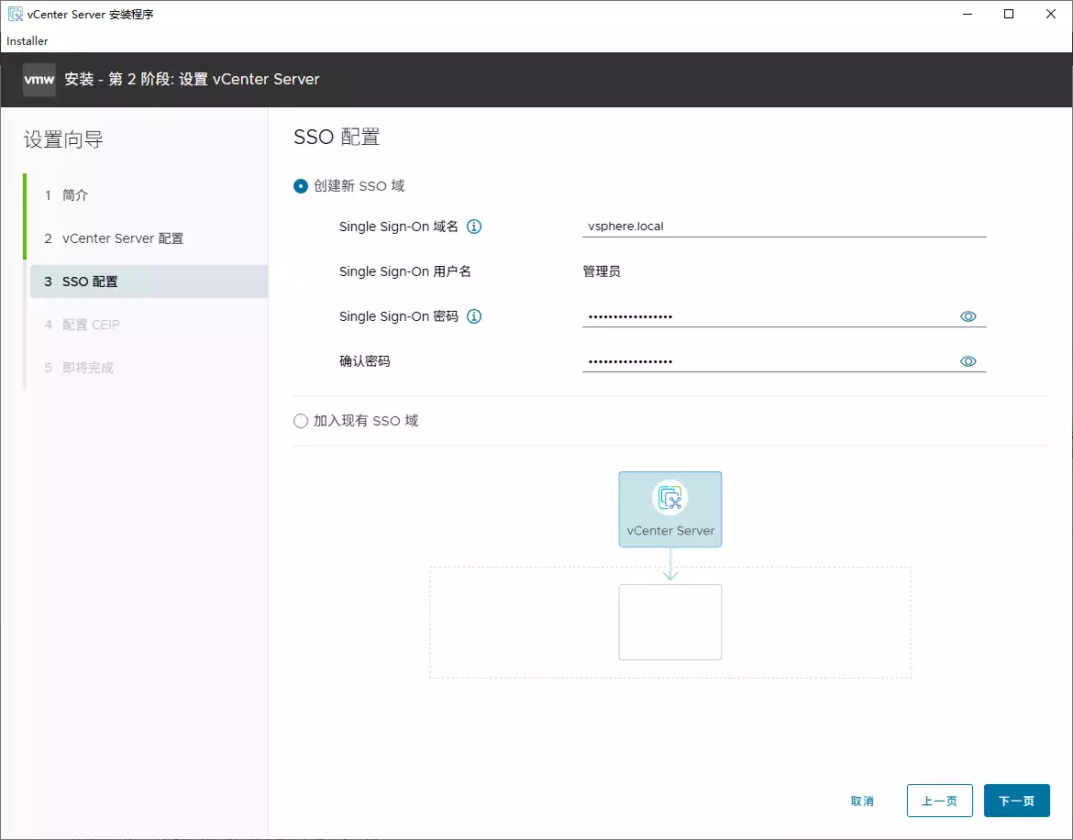This screenshot has width=1073, height=840.
Task: Click the 管理员 username text
Action: coord(602,271)
